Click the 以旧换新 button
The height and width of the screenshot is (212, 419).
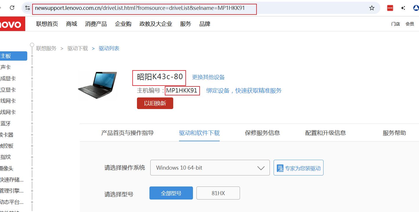155,103
